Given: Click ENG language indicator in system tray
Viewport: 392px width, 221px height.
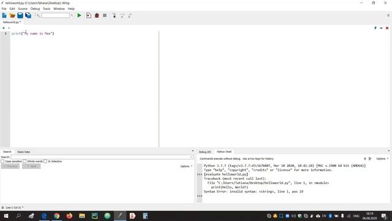Looking at the screenshot, I should (x=356, y=216).
